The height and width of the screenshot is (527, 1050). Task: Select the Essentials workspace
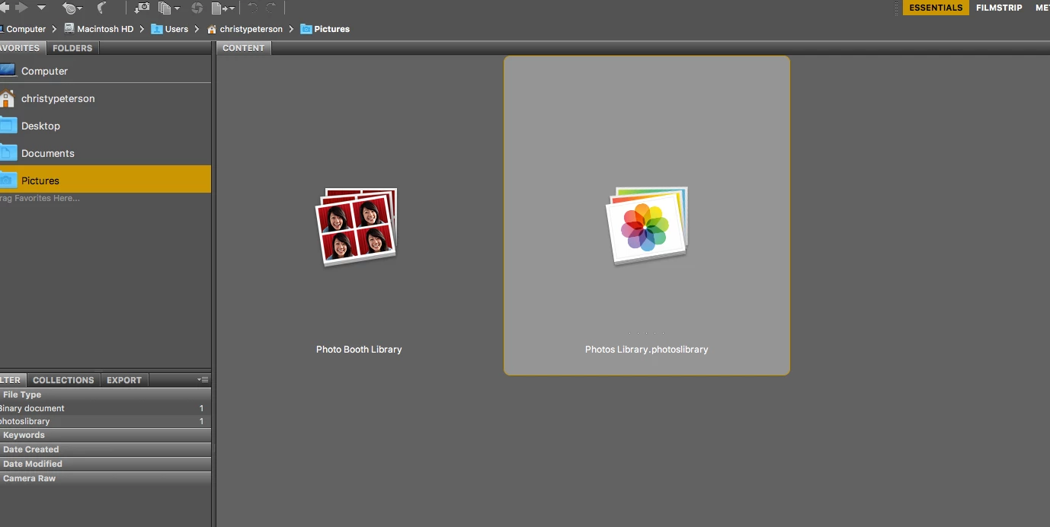[936, 8]
